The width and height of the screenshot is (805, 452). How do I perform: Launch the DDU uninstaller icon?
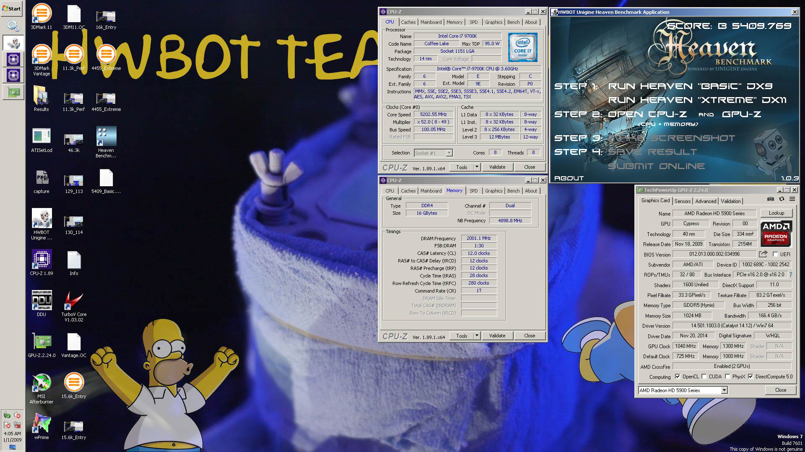coord(42,304)
